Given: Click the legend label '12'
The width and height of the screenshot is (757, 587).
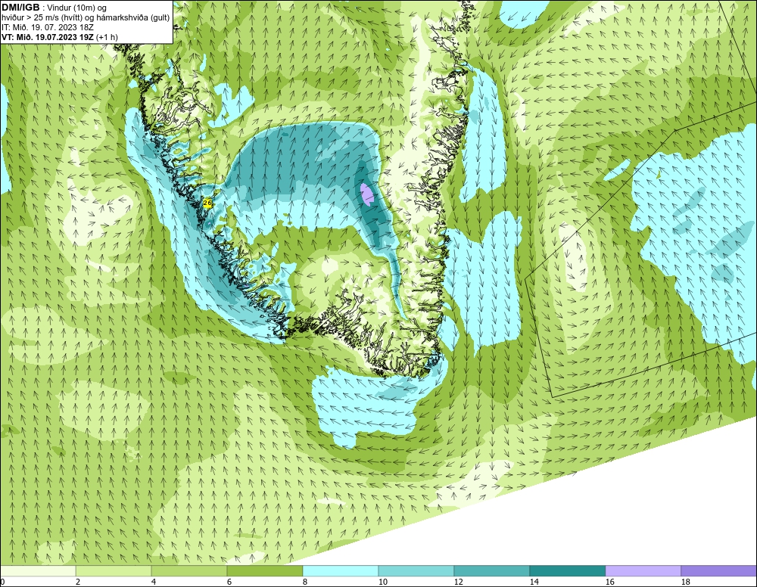Looking at the screenshot, I should coord(459,582).
